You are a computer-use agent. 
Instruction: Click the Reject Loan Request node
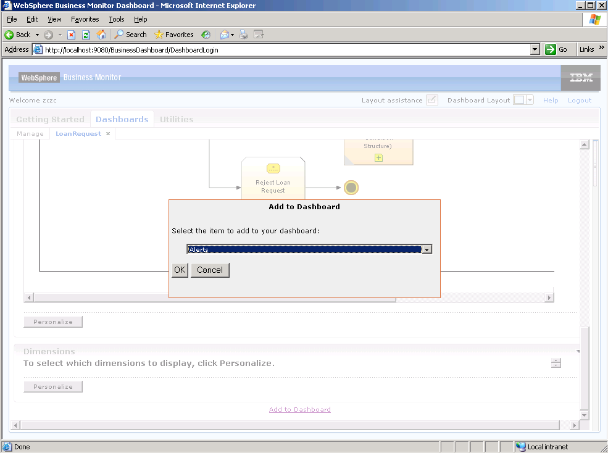[x=273, y=178]
